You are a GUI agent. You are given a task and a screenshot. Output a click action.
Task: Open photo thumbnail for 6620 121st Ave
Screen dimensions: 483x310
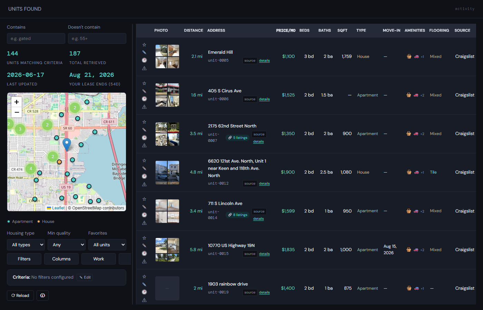(167, 173)
